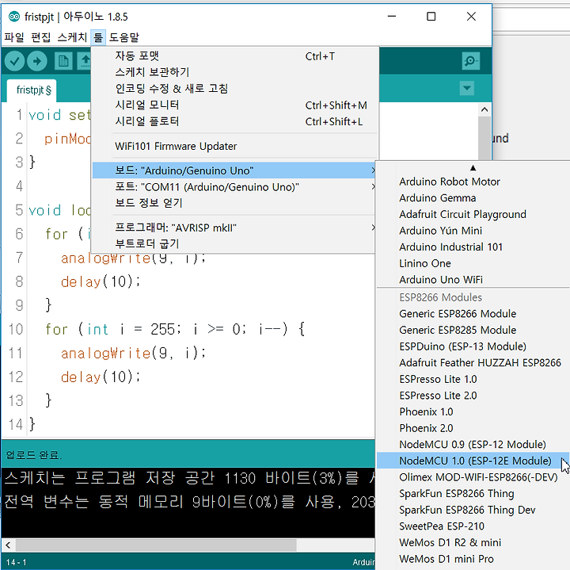This screenshot has width=570, height=570.
Task: Select Arduino Robot Motor board
Action: [x=473, y=182]
